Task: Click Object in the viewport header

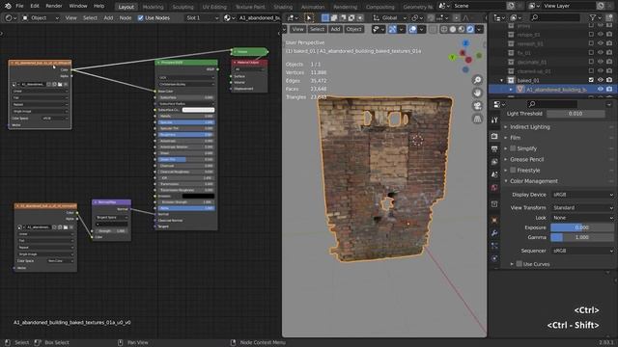Action: tap(353, 29)
